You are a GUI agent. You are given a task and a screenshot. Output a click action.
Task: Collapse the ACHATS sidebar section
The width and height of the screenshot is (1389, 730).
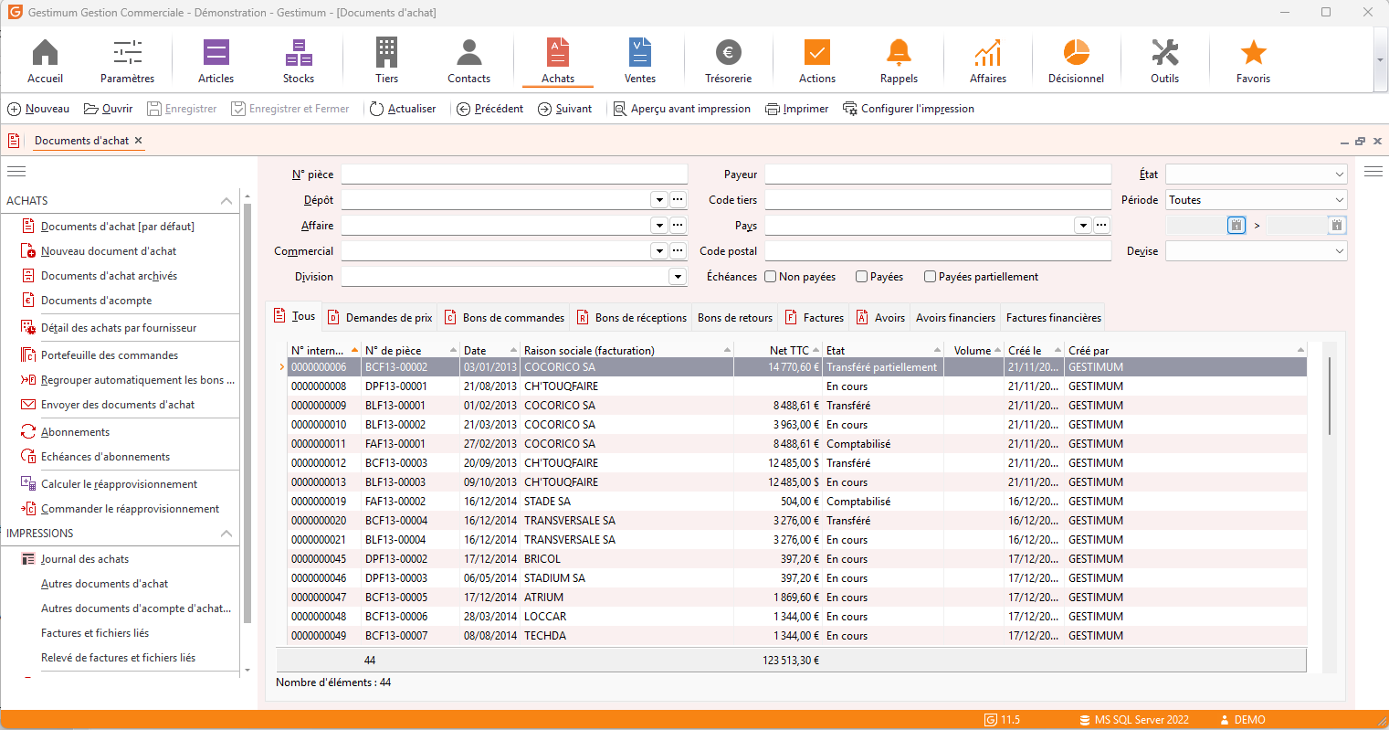[226, 201]
